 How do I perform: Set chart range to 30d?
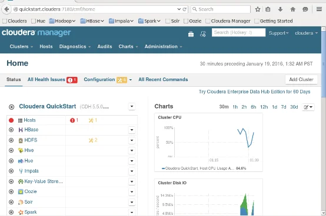[x=294, y=107]
